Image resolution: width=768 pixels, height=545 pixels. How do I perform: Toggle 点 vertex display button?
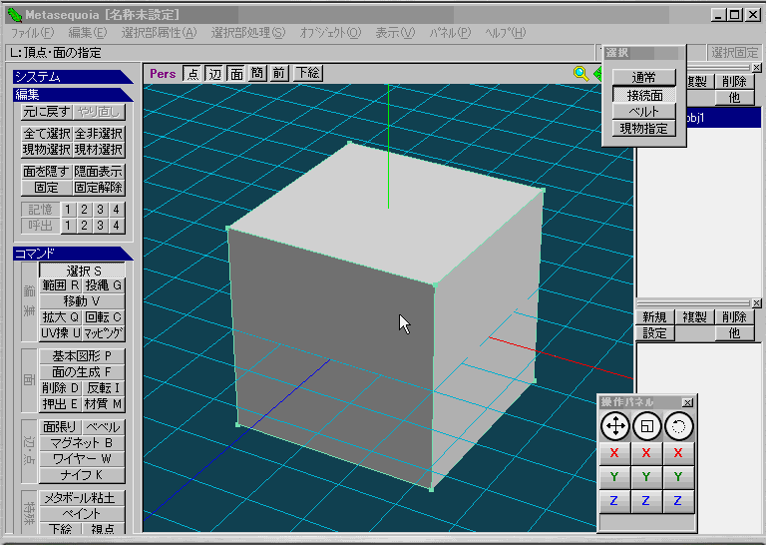[x=192, y=74]
